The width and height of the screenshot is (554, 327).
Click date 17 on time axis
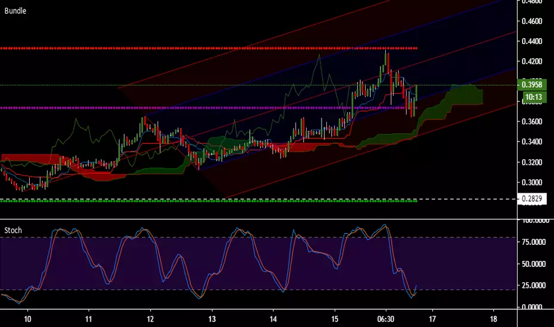(x=432, y=319)
